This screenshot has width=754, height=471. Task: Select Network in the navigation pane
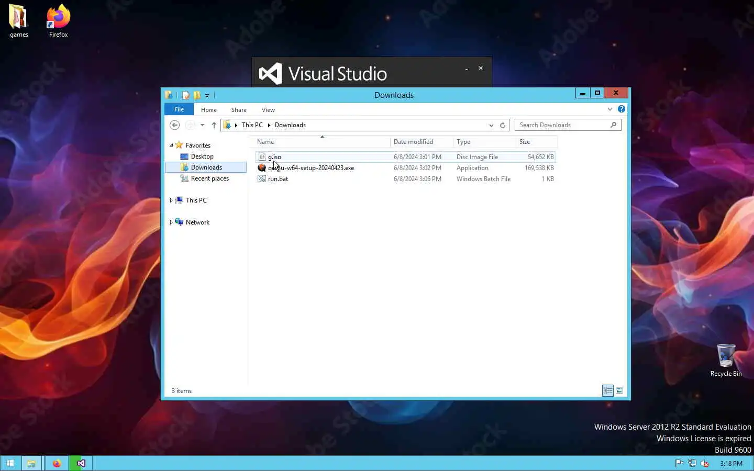[x=197, y=222]
